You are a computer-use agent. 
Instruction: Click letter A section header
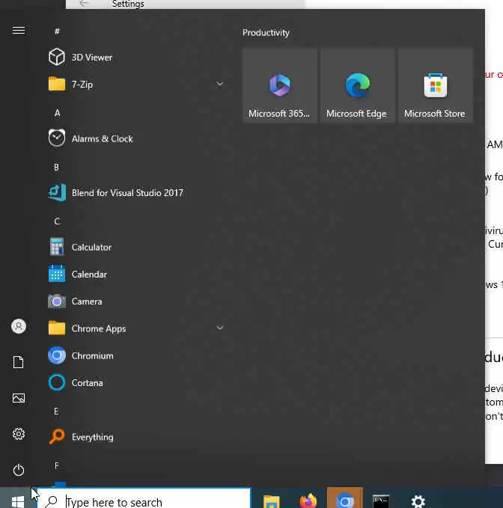tap(57, 113)
